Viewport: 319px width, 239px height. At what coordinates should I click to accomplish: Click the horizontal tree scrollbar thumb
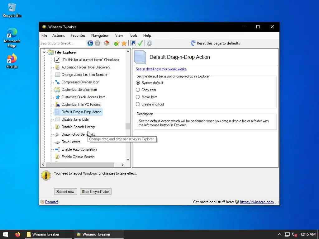[x=80, y=165]
